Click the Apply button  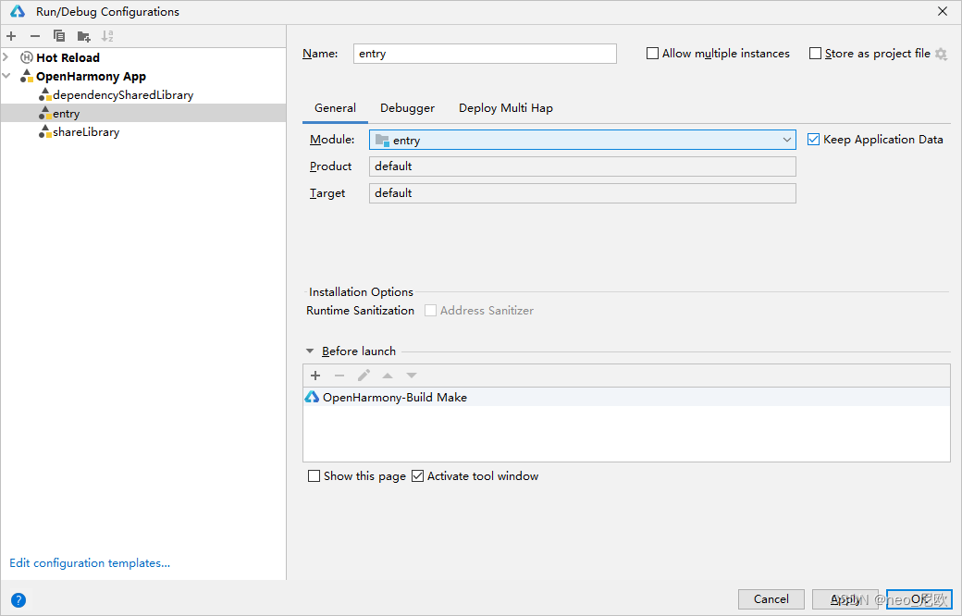tap(845, 598)
